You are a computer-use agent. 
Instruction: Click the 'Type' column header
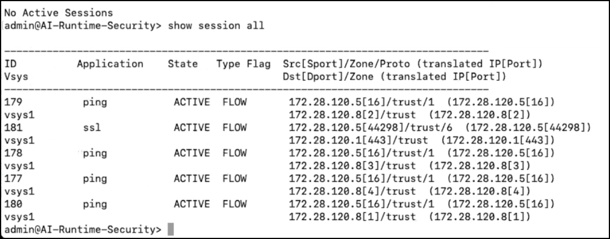(228, 64)
